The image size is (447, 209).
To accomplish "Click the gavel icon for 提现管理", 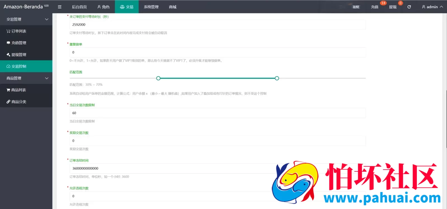I will (8, 55).
